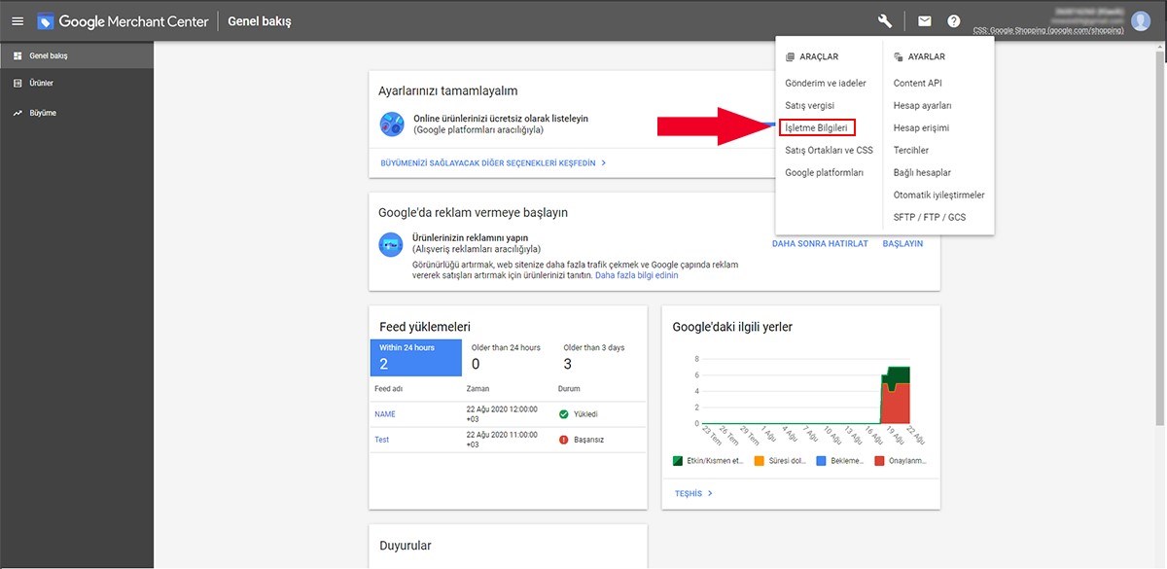
Task: Open Büyüme in the sidebar
Action: [x=77, y=113]
